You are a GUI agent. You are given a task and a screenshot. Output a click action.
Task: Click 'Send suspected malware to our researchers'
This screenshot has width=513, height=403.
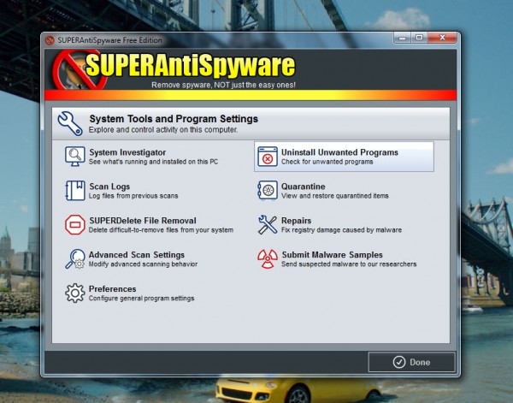point(349,264)
